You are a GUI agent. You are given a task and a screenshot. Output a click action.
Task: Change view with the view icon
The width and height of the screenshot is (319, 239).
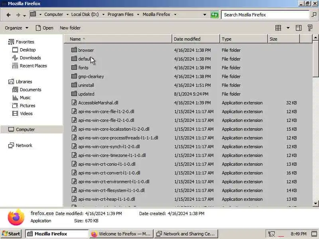tap(278, 28)
